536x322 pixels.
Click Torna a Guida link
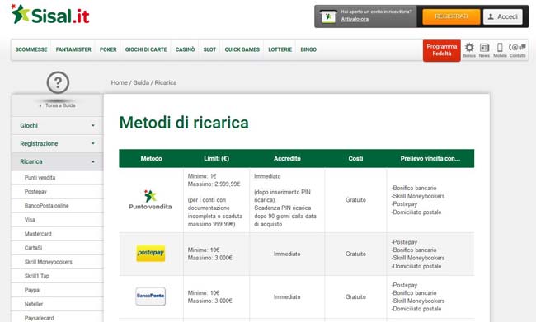[x=60, y=105]
